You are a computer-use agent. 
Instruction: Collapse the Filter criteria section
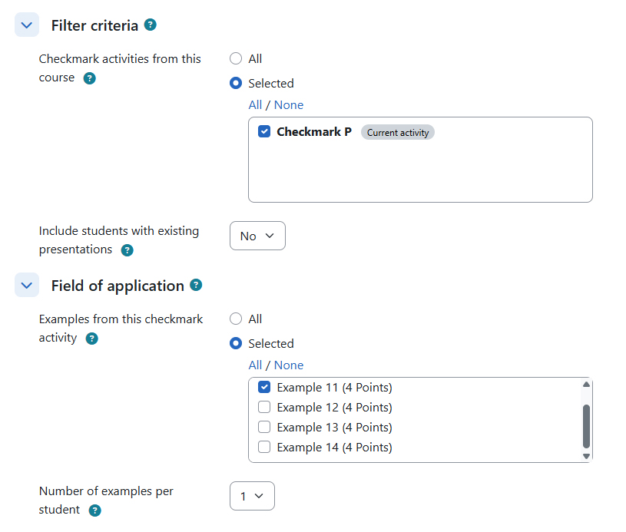pos(27,25)
